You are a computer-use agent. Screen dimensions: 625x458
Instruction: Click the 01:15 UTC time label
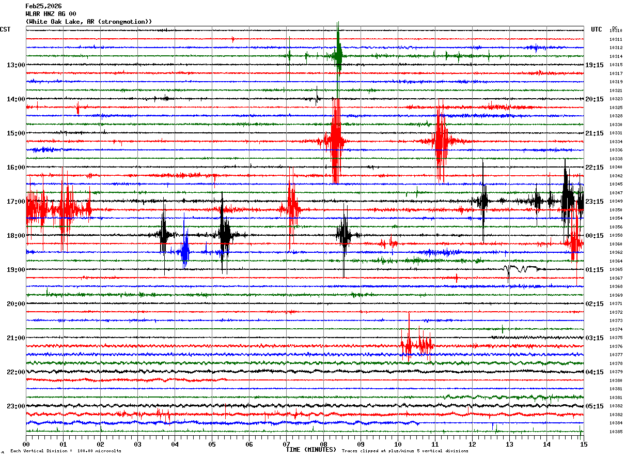pyautogui.click(x=595, y=270)
